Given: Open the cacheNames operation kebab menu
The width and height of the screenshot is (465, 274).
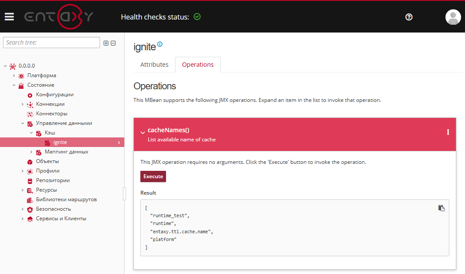Looking at the screenshot, I should click(x=448, y=133).
